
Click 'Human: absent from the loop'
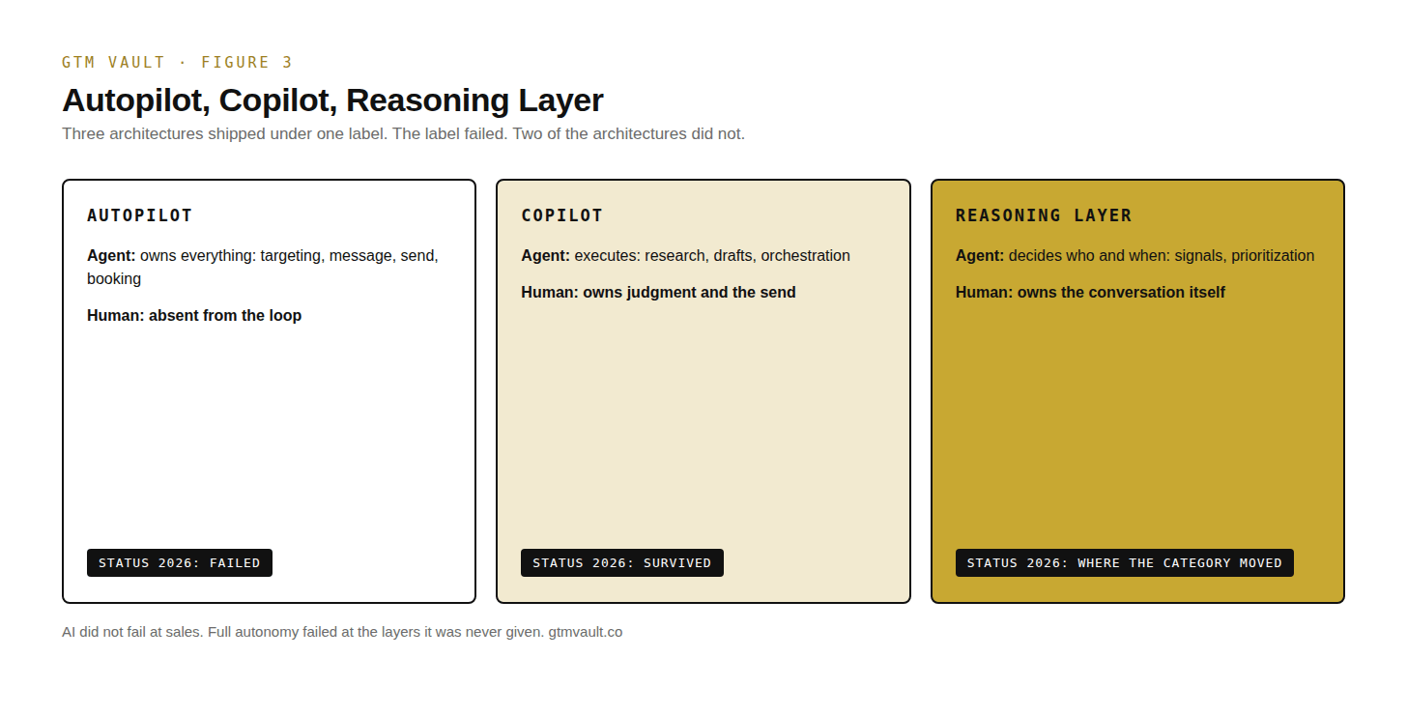(194, 315)
